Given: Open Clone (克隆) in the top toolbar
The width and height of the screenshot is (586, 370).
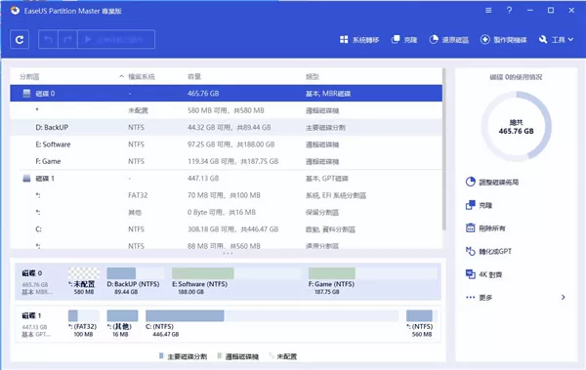Looking at the screenshot, I should (x=404, y=40).
